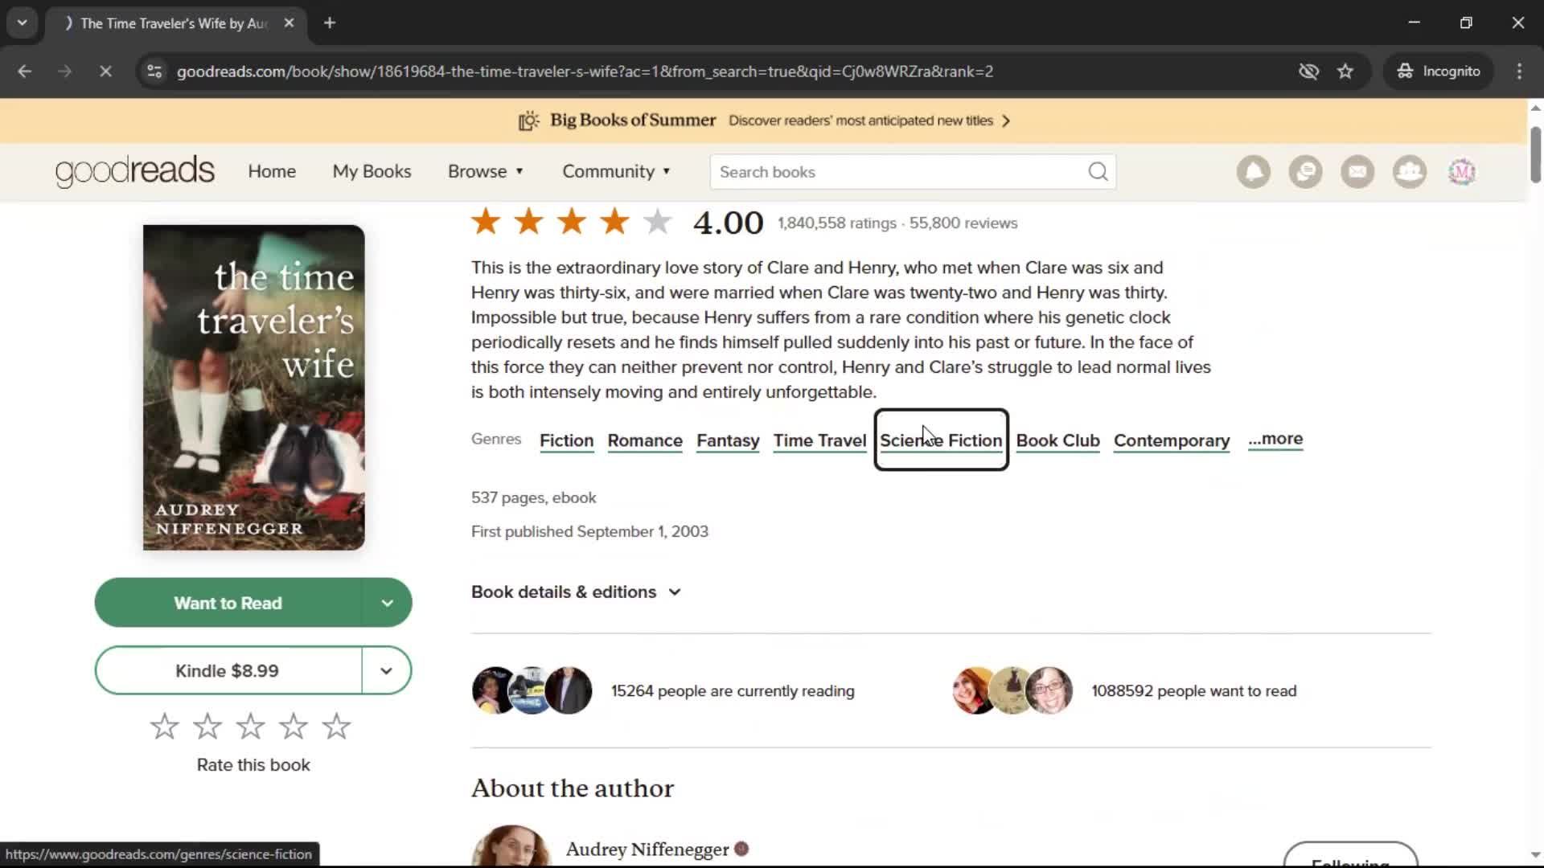
Task: Open the discussions chat bubble icon
Action: [x=1306, y=172]
